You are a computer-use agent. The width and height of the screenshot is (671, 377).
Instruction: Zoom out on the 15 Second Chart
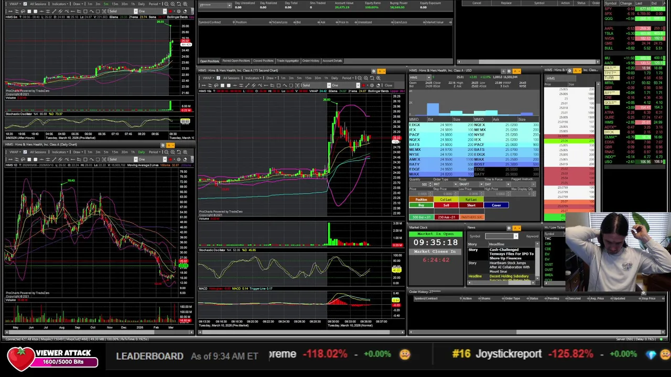point(360,78)
